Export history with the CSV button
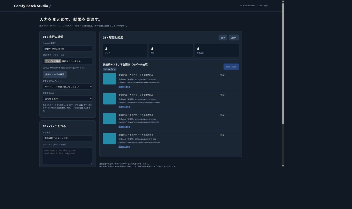The width and height of the screenshot is (352, 209). point(223,38)
